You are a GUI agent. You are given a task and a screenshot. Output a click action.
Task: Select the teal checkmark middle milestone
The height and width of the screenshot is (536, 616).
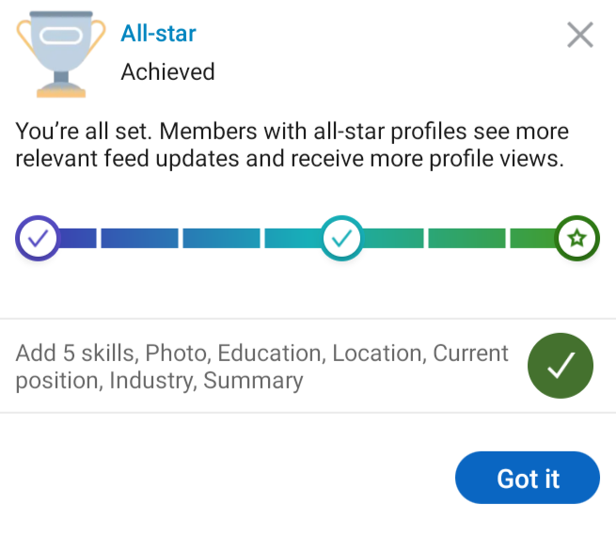pyautogui.click(x=341, y=238)
